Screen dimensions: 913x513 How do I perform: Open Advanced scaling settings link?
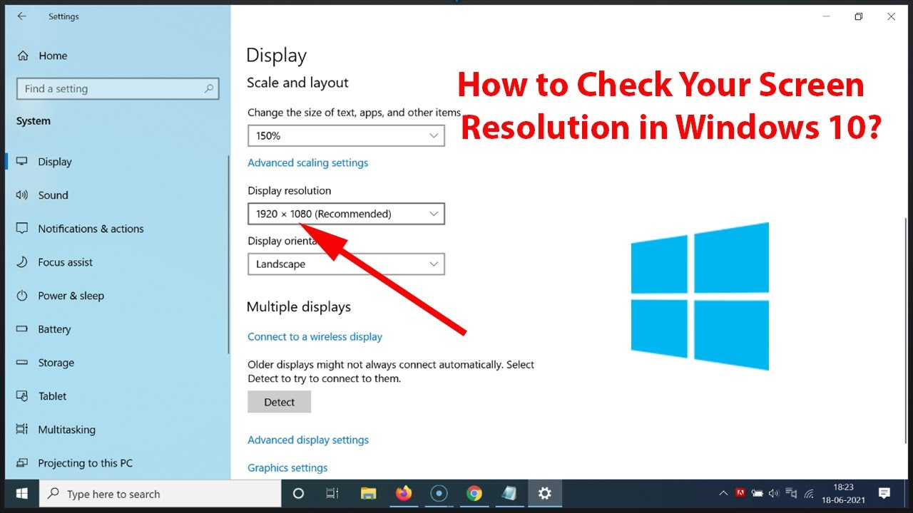(x=308, y=163)
